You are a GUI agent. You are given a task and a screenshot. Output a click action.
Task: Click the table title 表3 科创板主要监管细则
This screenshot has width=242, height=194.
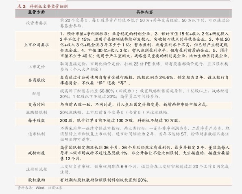click(42, 7)
